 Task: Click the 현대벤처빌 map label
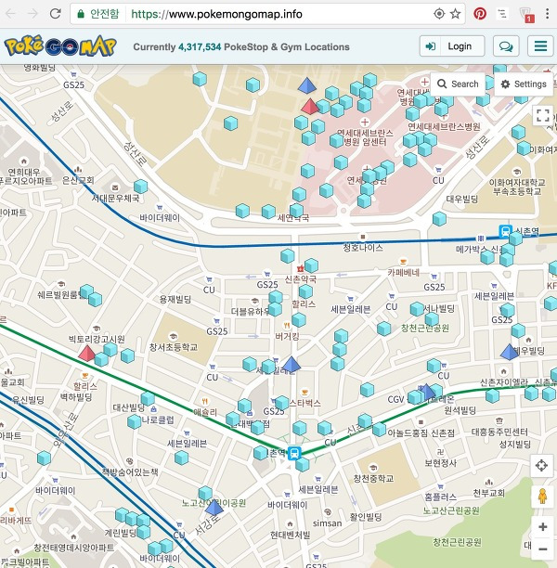(291, 535)
